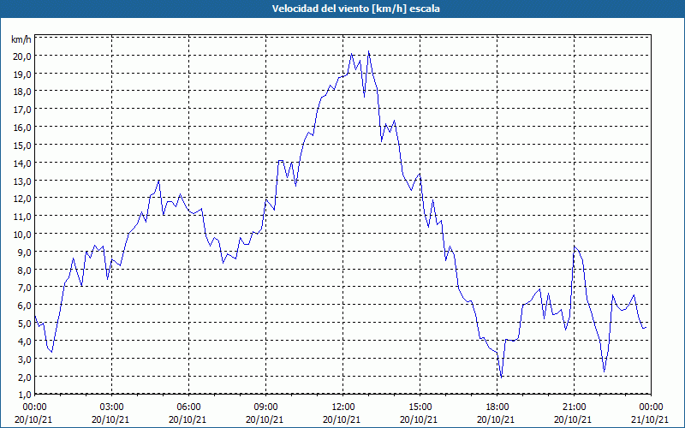Click the '9,0' y-axis value
Image resolution: width=685 pixels, height=428 pixels.
tap(25, 253)
